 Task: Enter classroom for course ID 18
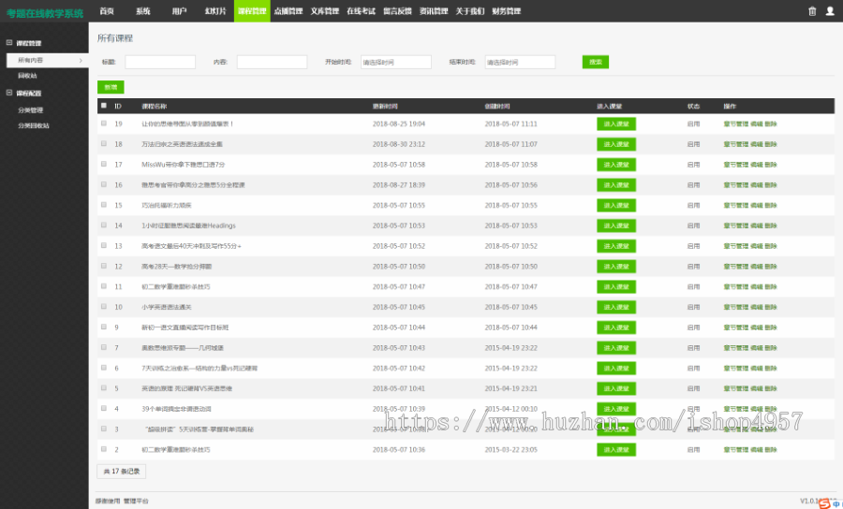[615, 144]
